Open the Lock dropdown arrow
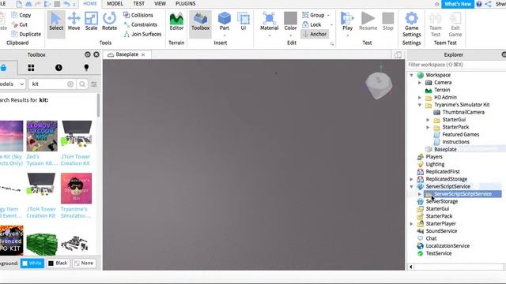The height and width of the screenshot is (284, 506). coord(331,24)
